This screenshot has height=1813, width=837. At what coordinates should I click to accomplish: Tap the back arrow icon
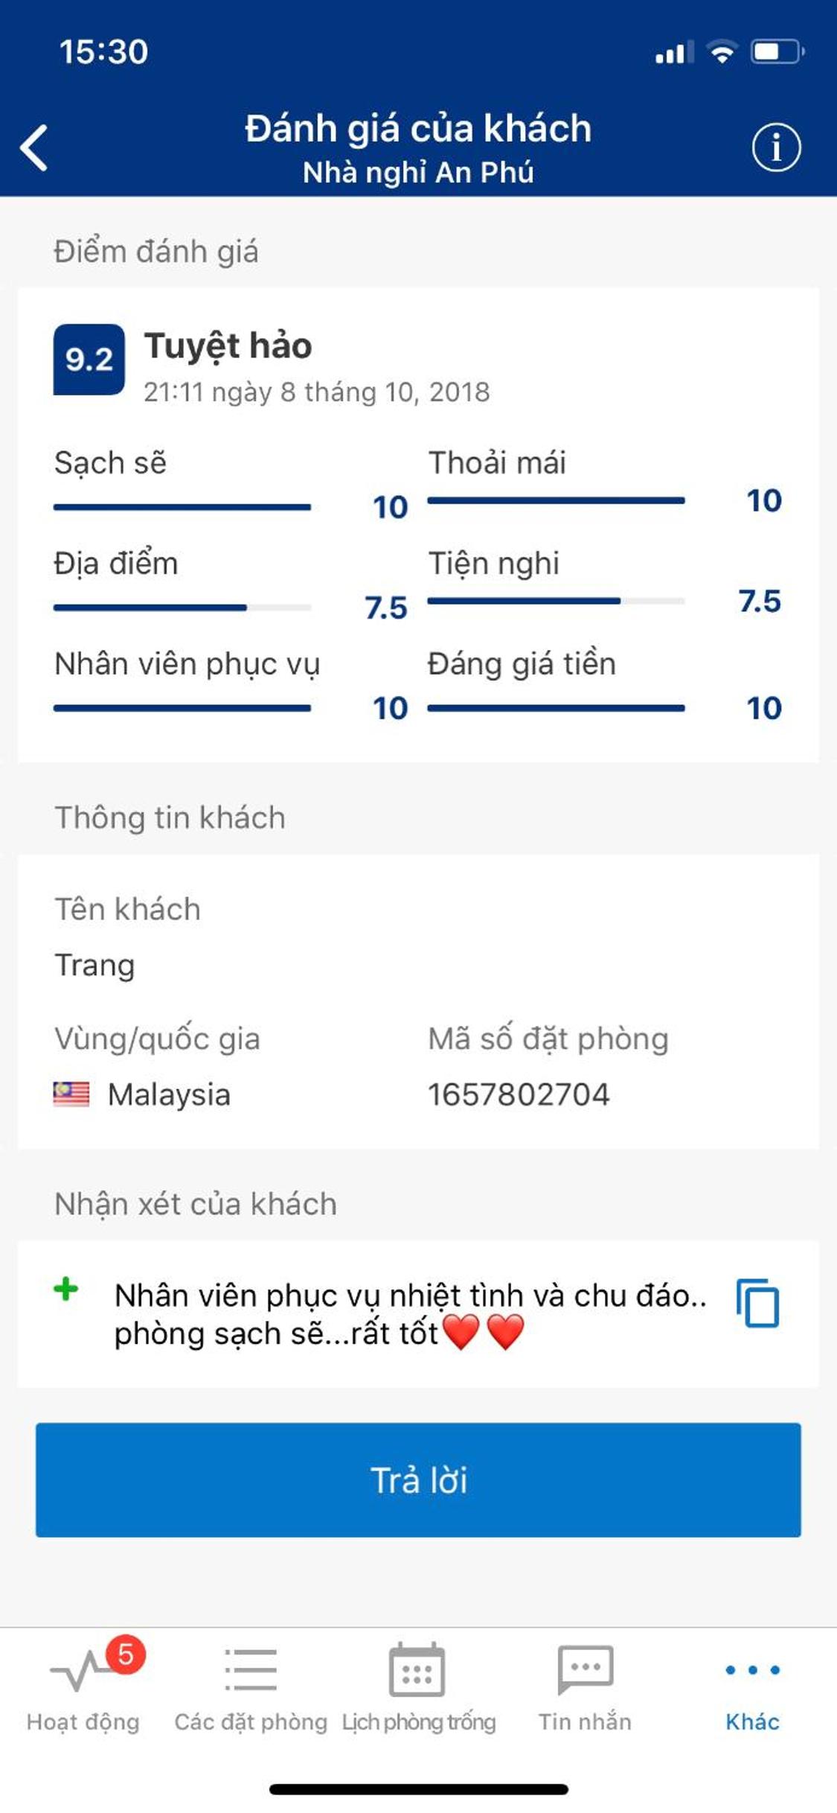35,147
